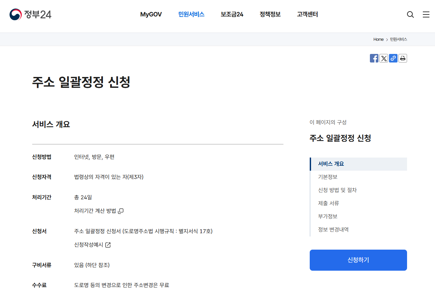Print the page using the printer icon
This screenshot has height=296, width=435.
click(x=402, y=58)
